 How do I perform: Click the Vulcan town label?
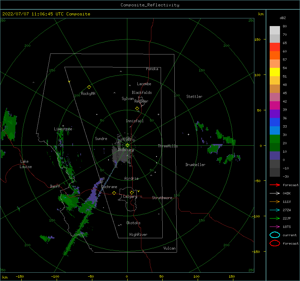click(x=170, y=248)
